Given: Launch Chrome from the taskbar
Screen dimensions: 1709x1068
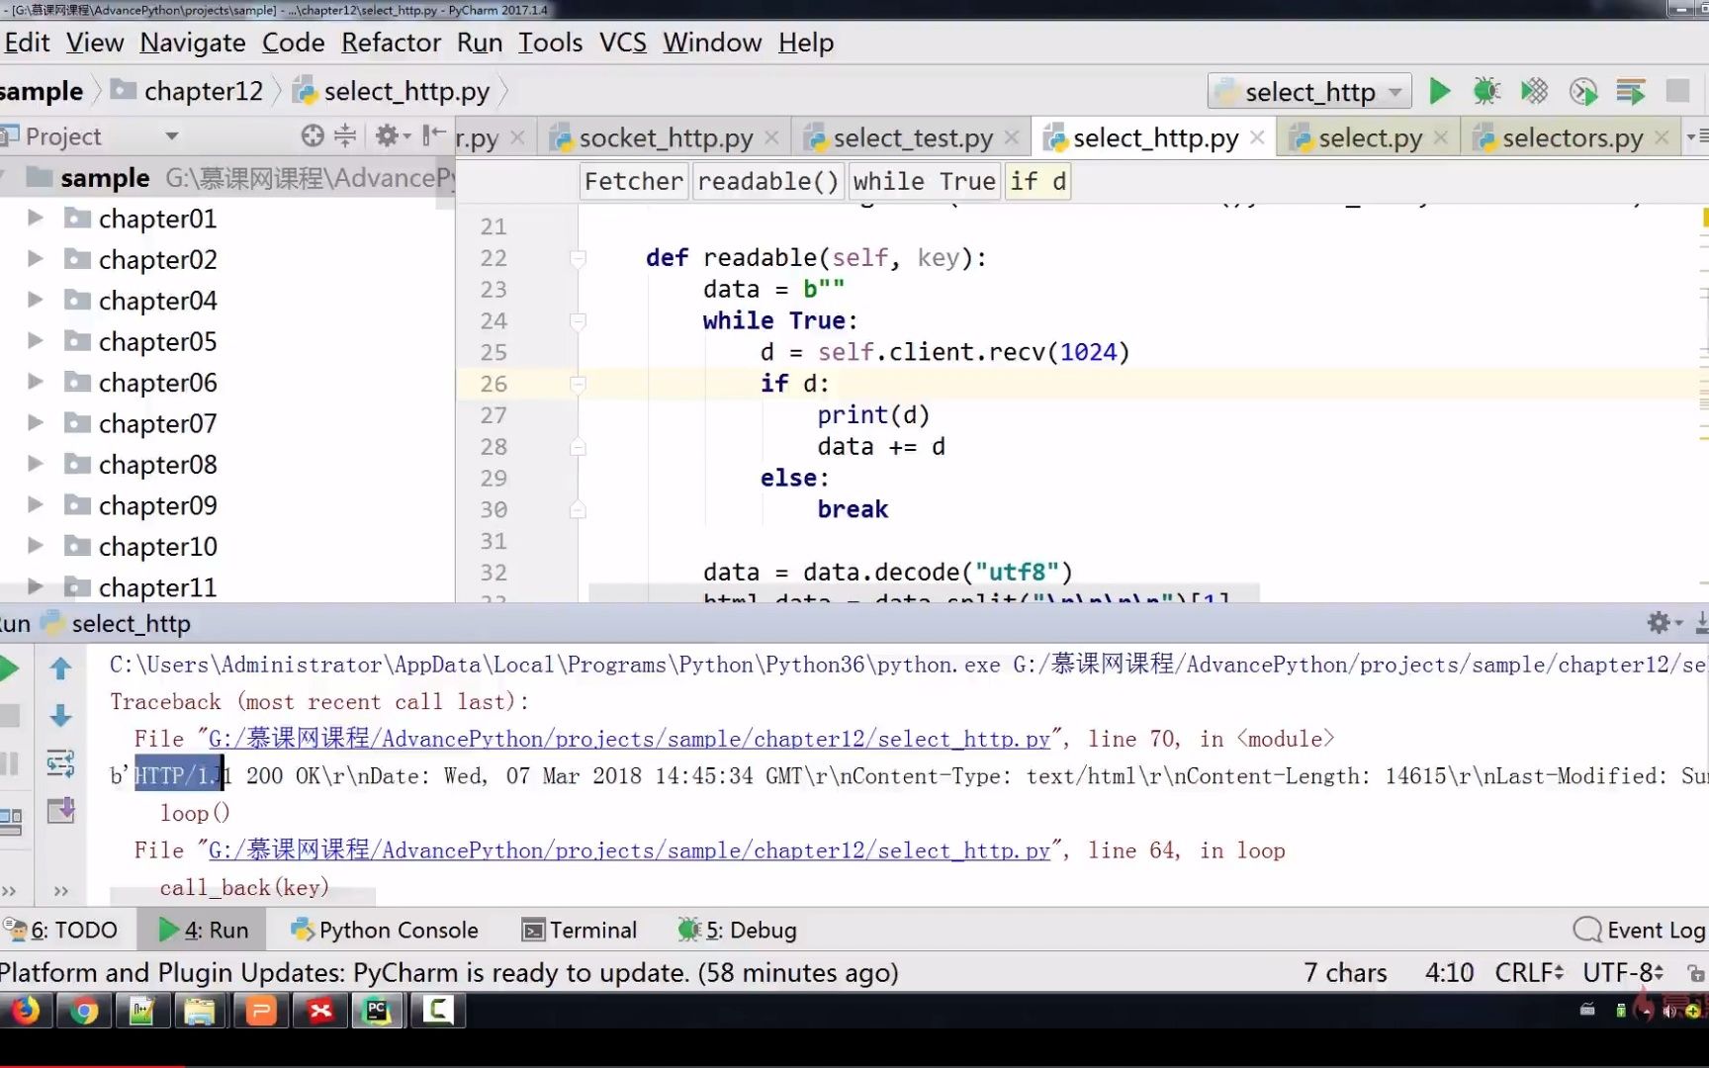Looking at the screenshot, I should pyautogui.click(x=83, y=1011).
